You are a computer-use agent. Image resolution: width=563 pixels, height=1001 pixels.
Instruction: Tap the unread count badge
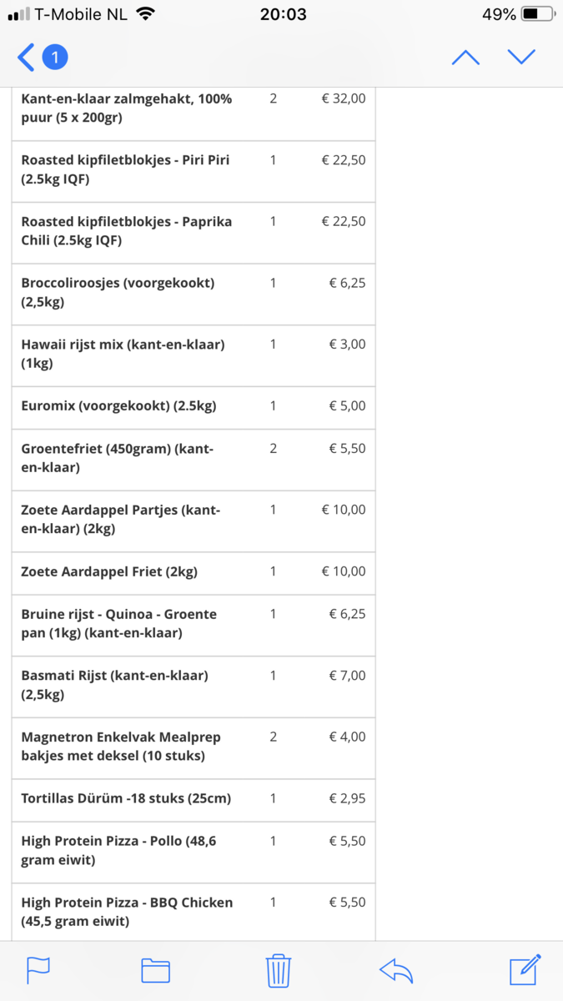pos(55,58)
